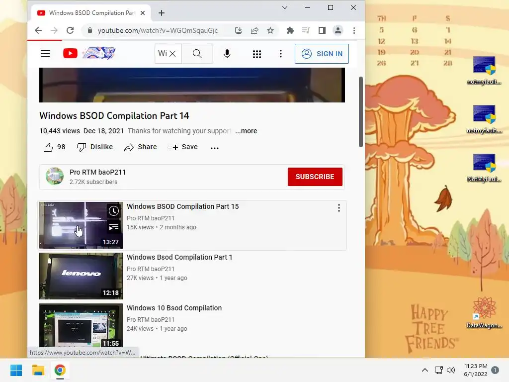Click 2.72K subscribers text
509x382 pixels.
(93, 182)
